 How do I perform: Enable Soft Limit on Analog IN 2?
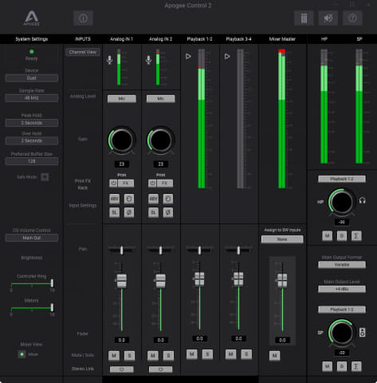coord(154,212)
